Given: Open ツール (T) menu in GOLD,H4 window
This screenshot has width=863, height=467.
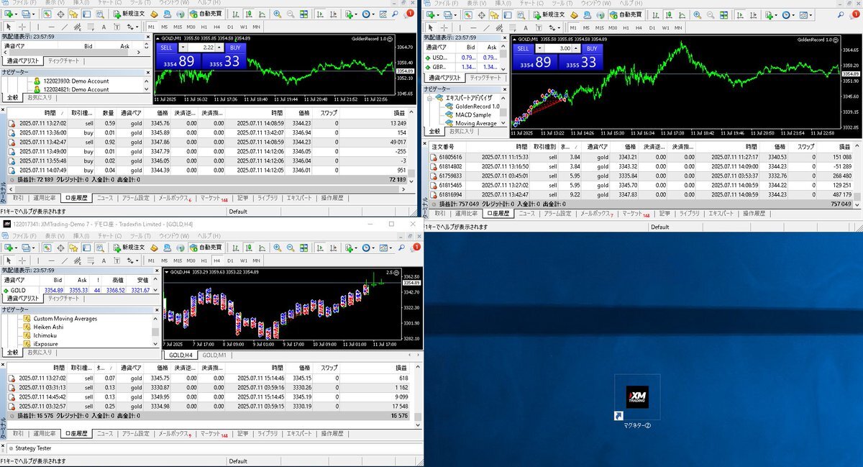Looking at the screenshot, I should [142, 236].
